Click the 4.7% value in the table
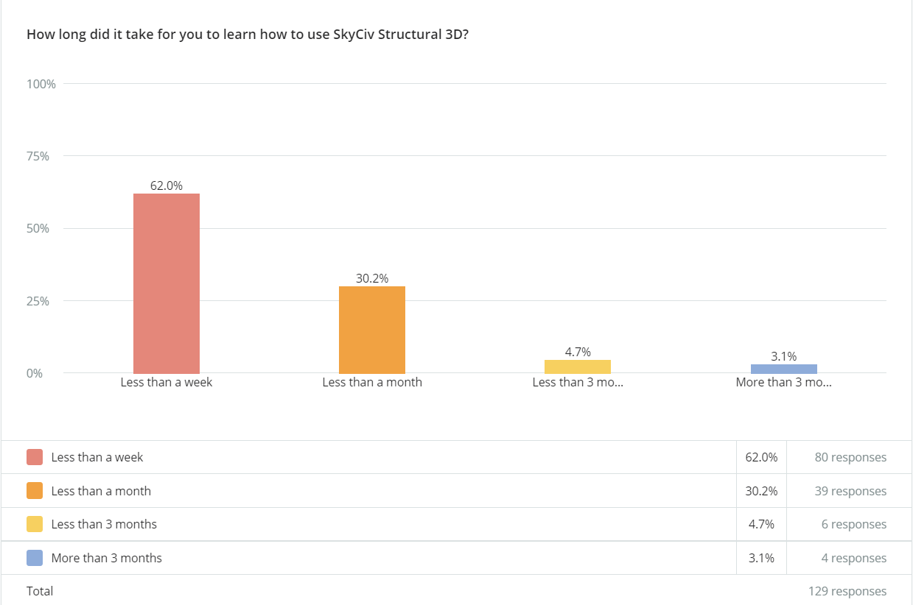 [761, 524]
